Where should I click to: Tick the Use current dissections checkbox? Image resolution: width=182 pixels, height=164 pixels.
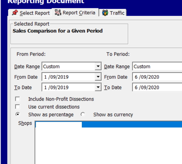[x=18, y=107]
